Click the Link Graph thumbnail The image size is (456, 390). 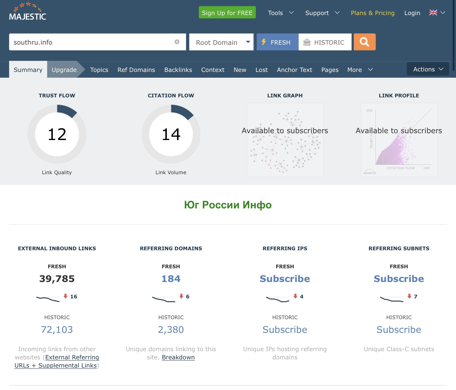point(285,140)
